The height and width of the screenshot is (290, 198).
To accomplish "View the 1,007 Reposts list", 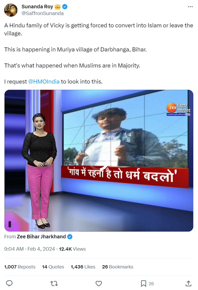I will [x=20, y=267].
